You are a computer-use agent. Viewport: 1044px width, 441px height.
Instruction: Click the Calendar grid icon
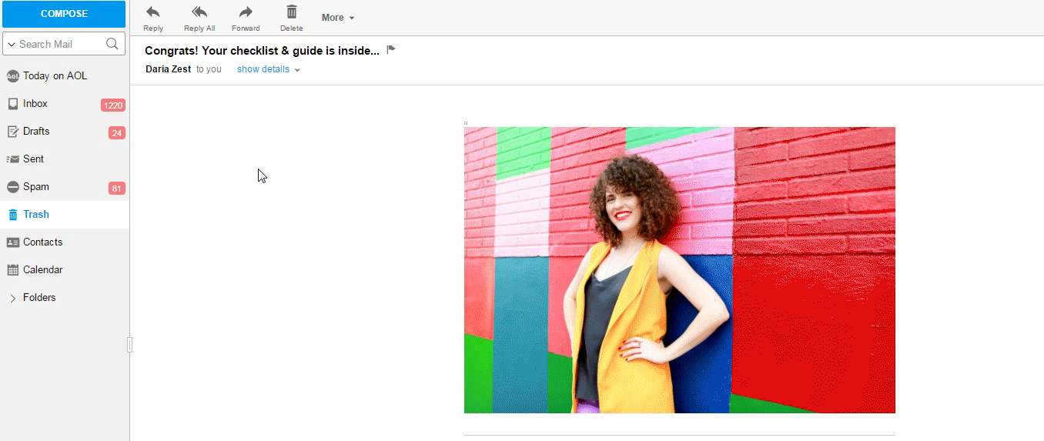click(x=13, y=270)
